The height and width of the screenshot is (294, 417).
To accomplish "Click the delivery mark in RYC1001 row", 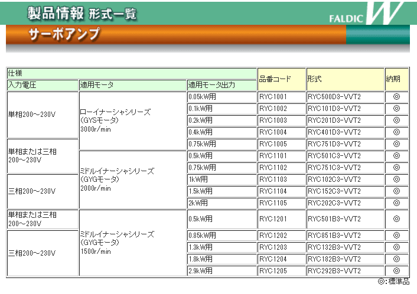I will coord(396,97).
